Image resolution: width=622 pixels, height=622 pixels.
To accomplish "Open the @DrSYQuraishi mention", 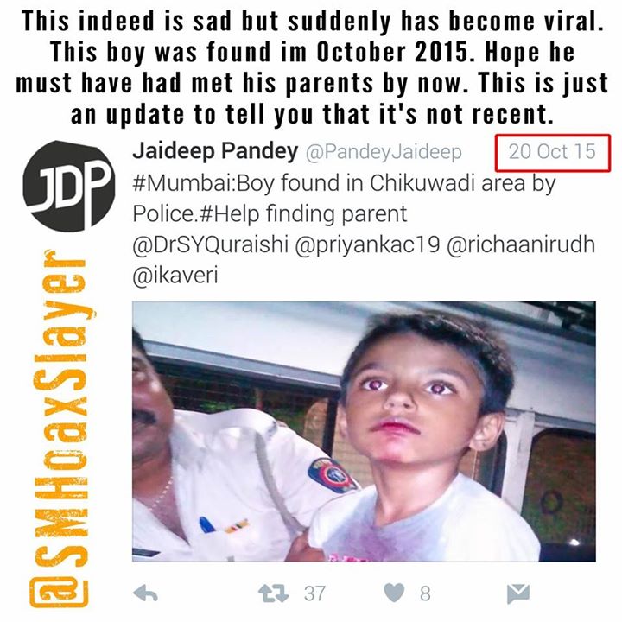I will (210, 244).
